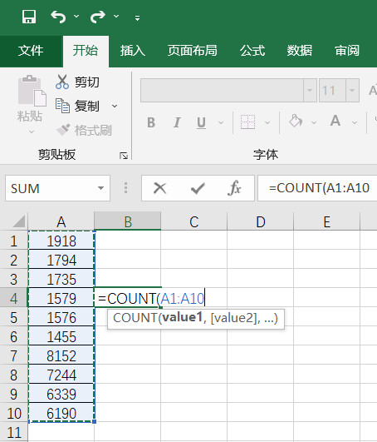Click the Undo arrow icon
Screen dimensions: 377x442
[x=58, y=17]
